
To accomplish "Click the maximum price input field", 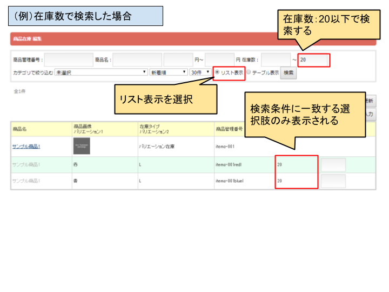I will pos(219,59).
